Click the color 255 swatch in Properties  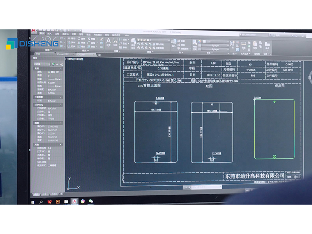coord(50,72)
